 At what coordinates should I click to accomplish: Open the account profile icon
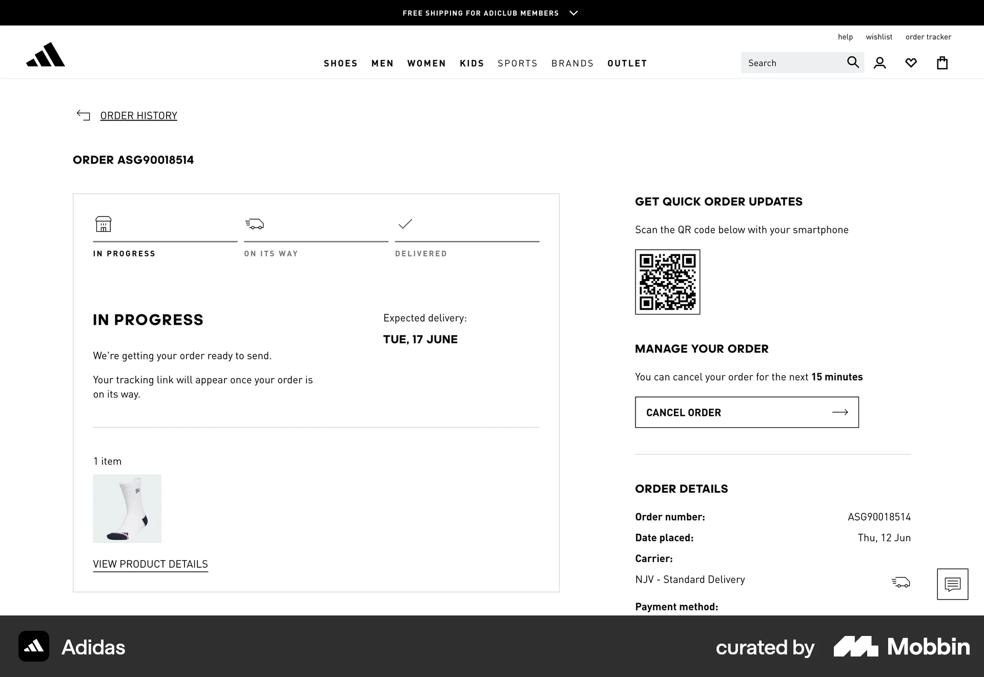pos(880,62)
